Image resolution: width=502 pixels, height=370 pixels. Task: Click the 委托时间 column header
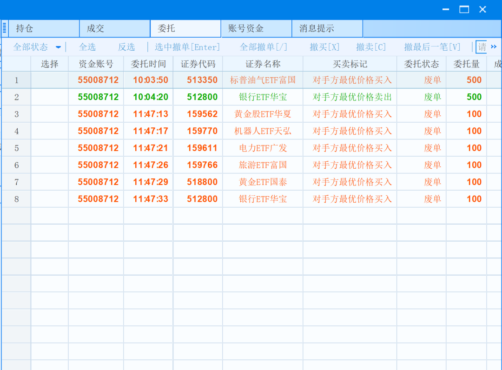(147, 63)
